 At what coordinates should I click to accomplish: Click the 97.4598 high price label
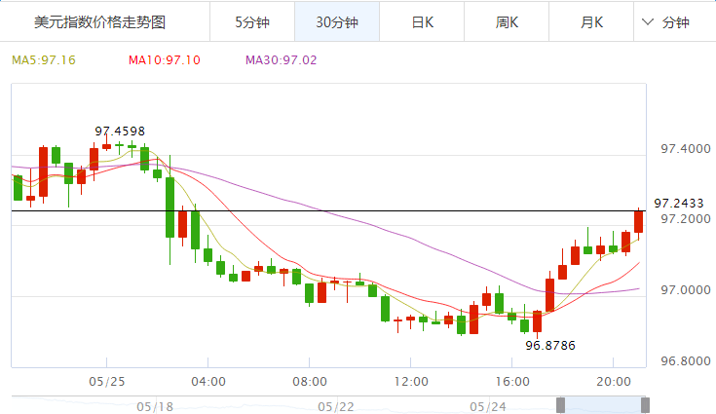(x=120, y=131)
